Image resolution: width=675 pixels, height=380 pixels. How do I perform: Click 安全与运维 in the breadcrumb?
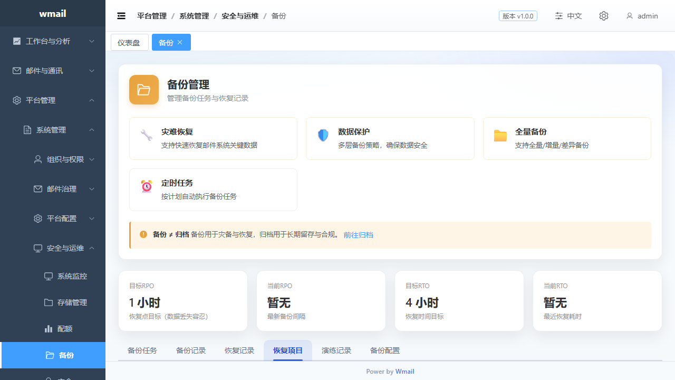[240, 16]
